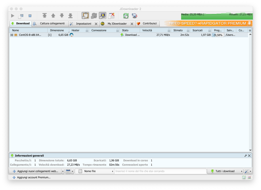261x190 pixels.
Task: Click the green reconnect icon in the toolbar
Action: (126, 16)
